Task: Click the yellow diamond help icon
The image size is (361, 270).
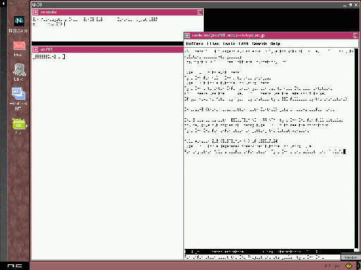Action: 348,266
